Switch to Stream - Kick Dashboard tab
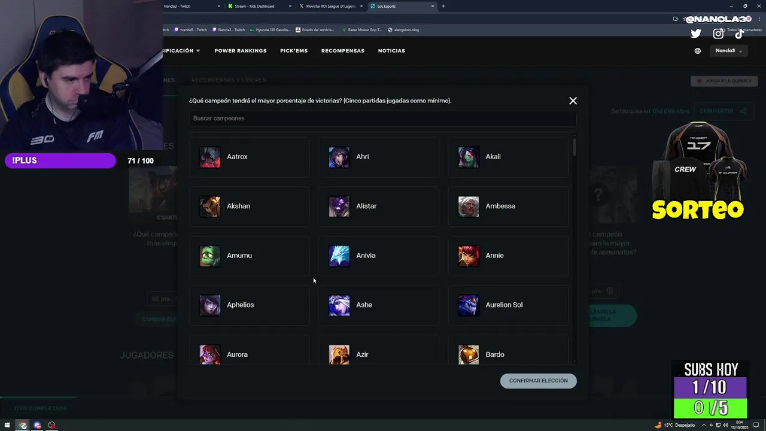The height and width of the screenshot is (431, 766). pos(260,6)
